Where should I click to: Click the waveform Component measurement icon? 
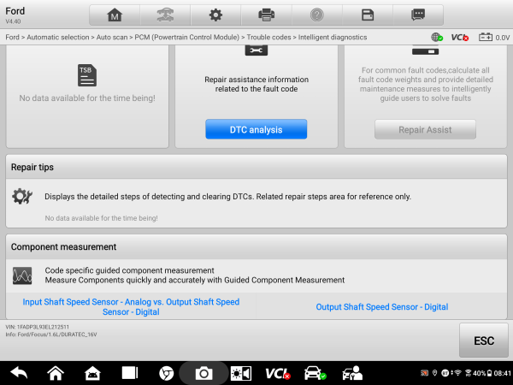[x=22, y=275]
